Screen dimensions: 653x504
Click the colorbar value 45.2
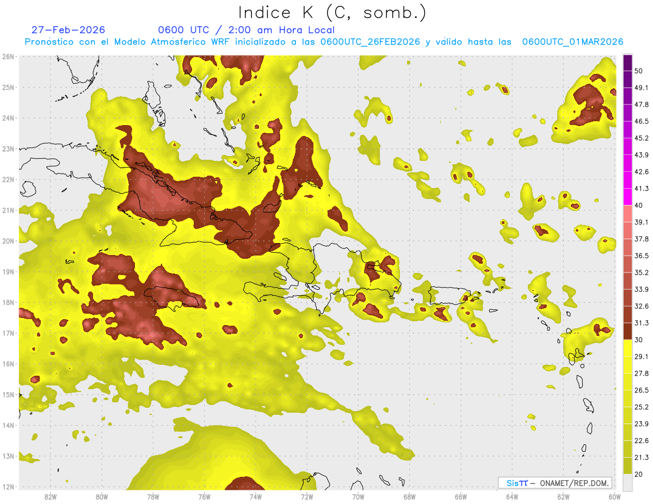pyautogui.click(x=642, y=138)
